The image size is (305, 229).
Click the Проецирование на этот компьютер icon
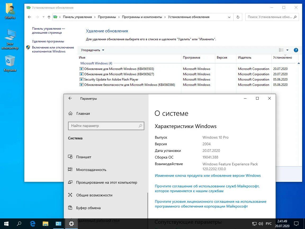coord(70,182)
